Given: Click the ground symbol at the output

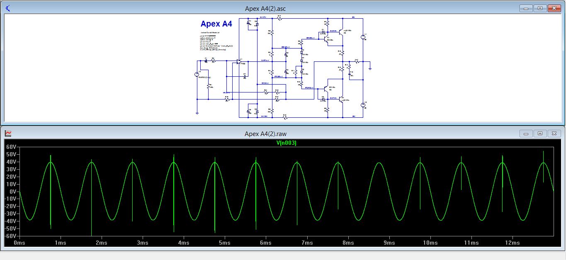Looking at the screenshot, I should click(x=370, y=69).
